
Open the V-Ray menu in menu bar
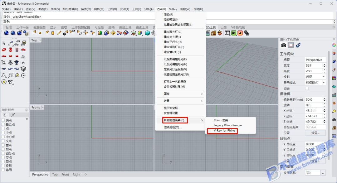point(173,9)
